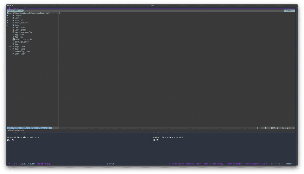The width and height of the screenshot is (304, 174).
Task: Click the en0 10.0.1.57 address
Action: coord(44,164)
